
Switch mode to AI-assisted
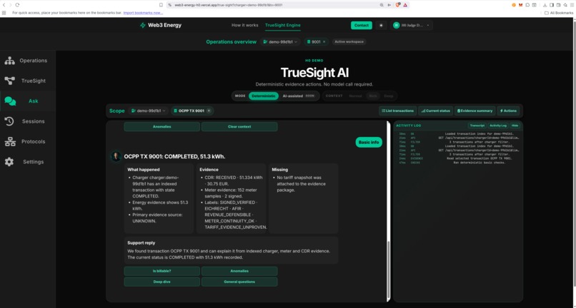298,96
